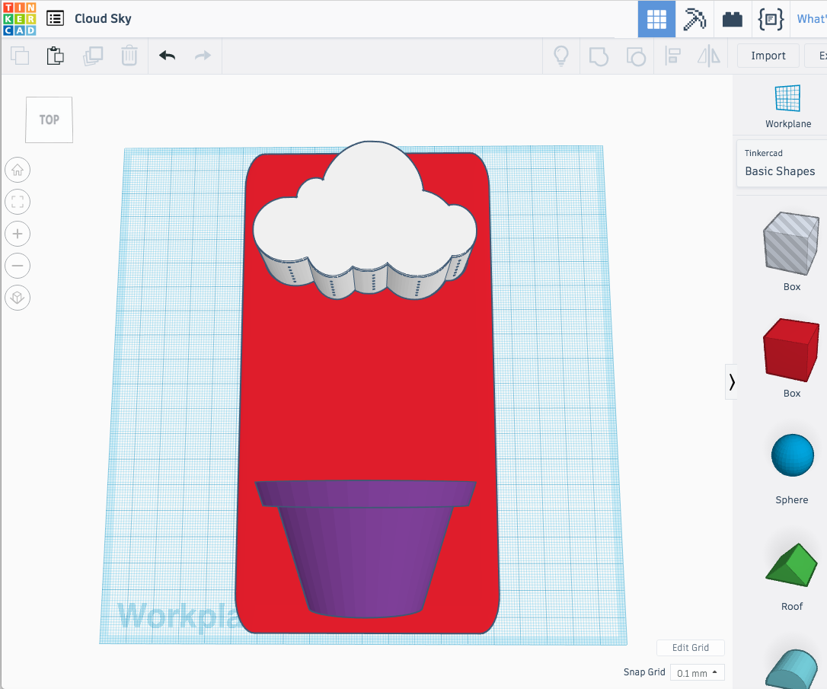The height and width of the screenshot is (689, 827).
Task: Open the Basic Shapes library dropdown
Action: tap(781, 163)
